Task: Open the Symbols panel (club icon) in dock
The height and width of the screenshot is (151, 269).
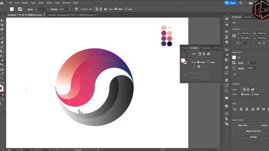Action: pyautogui.click(x=227, y=42)
